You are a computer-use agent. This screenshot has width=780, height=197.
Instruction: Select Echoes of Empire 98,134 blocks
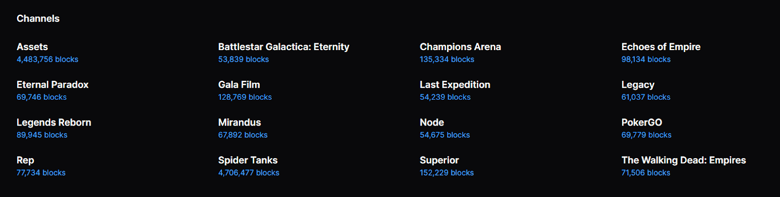click(x=645, y=59)
